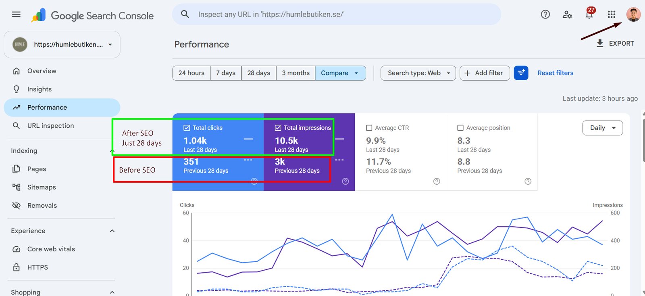Click the Reset filters link

coord(556,73)
